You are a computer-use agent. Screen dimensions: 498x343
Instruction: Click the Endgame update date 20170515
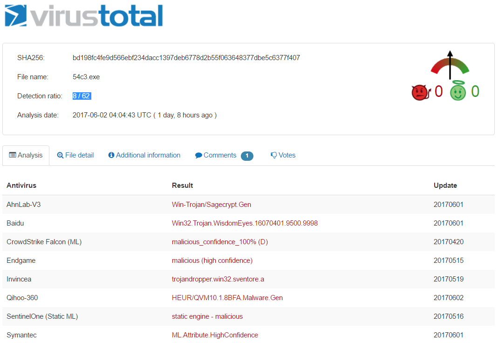pyautogui.click(x=449, y=261)
